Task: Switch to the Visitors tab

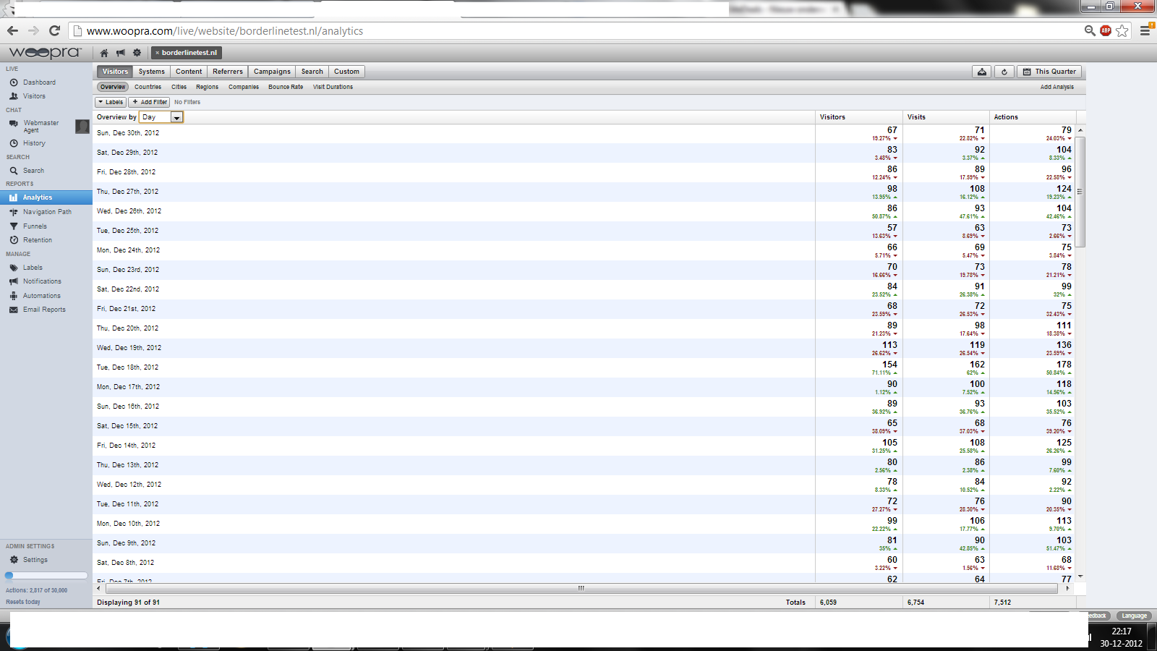Action: pos(115,72)
